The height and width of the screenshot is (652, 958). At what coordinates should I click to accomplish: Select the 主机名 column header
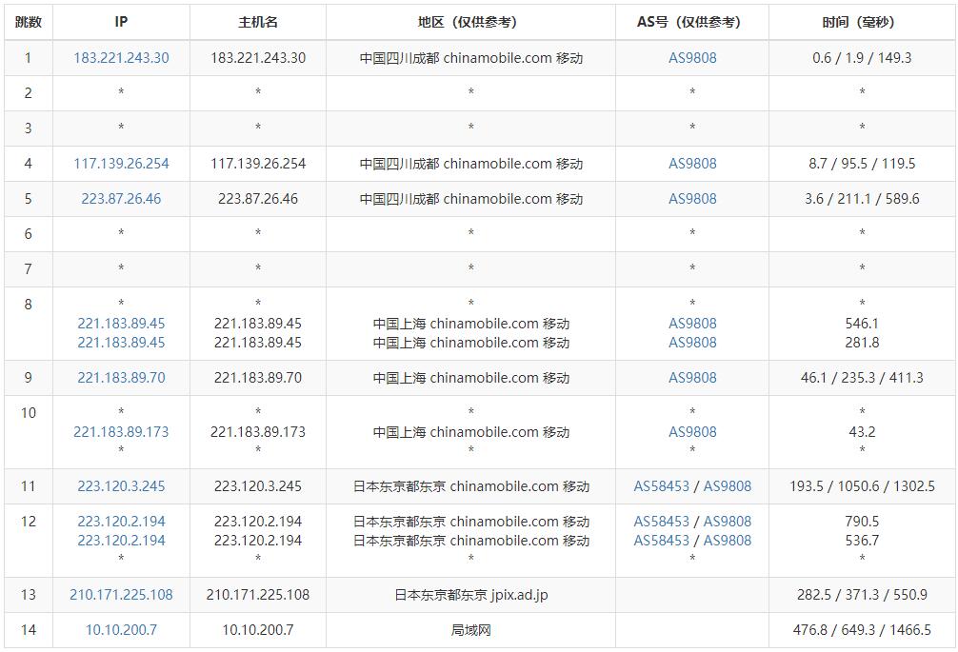tap(258, 22)
